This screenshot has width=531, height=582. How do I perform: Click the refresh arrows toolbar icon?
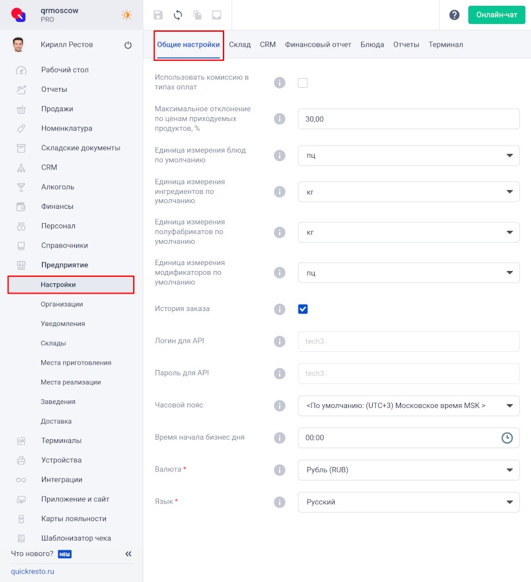pyautogui.click(x=178, y=15)
